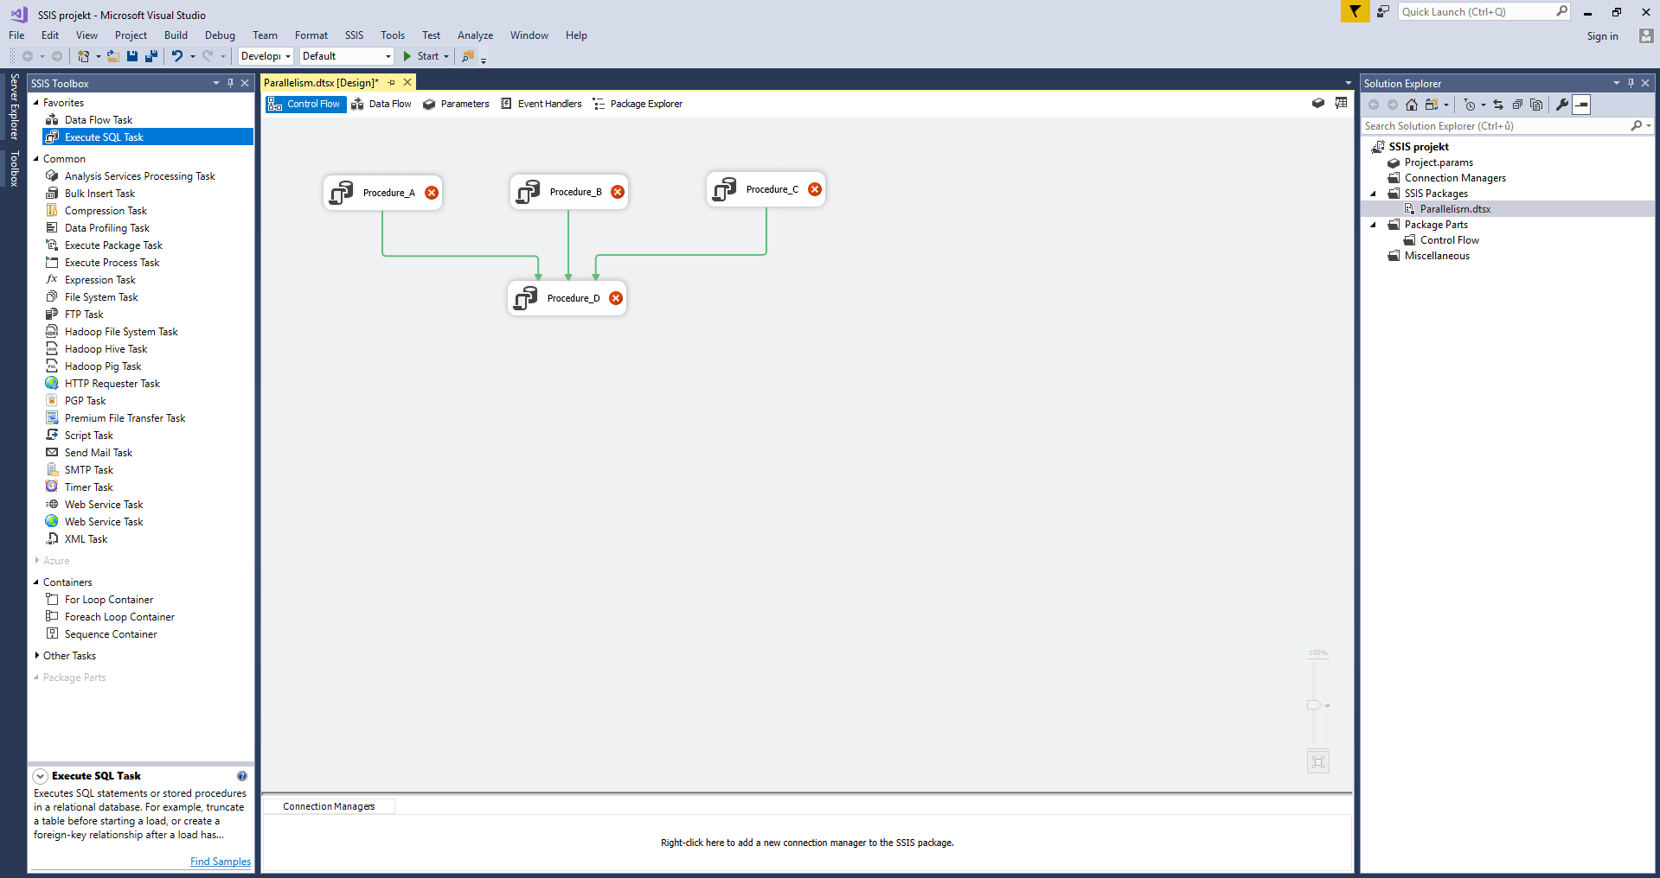The height and width of the screenshot is (878, 1660).
Task: Click the designer zoom slider handle
Action: click(1314, 705)
